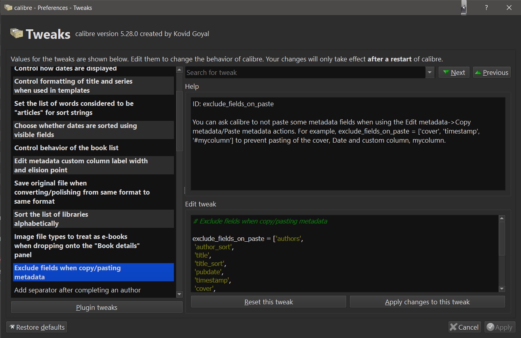The height and width of the screenshot is (338, 521).
Task: Open the Search for tweak dropdown arrow
Action: [x=429, y=73]
